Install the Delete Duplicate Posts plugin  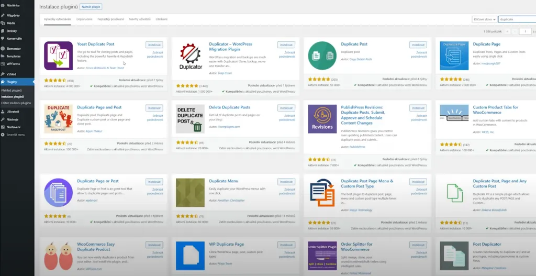point(286,108)
